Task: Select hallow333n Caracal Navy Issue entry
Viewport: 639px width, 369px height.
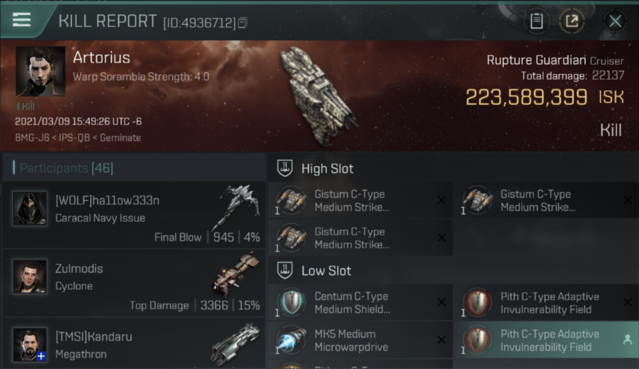Action: pyautogui.click(x=134, y=215)
